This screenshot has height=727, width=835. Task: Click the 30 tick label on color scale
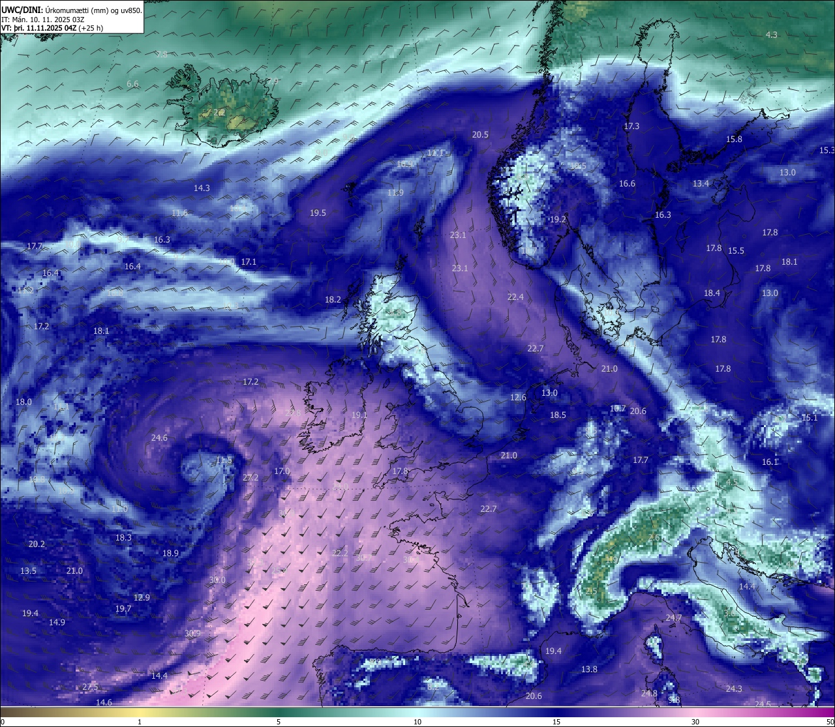point(695,721)
